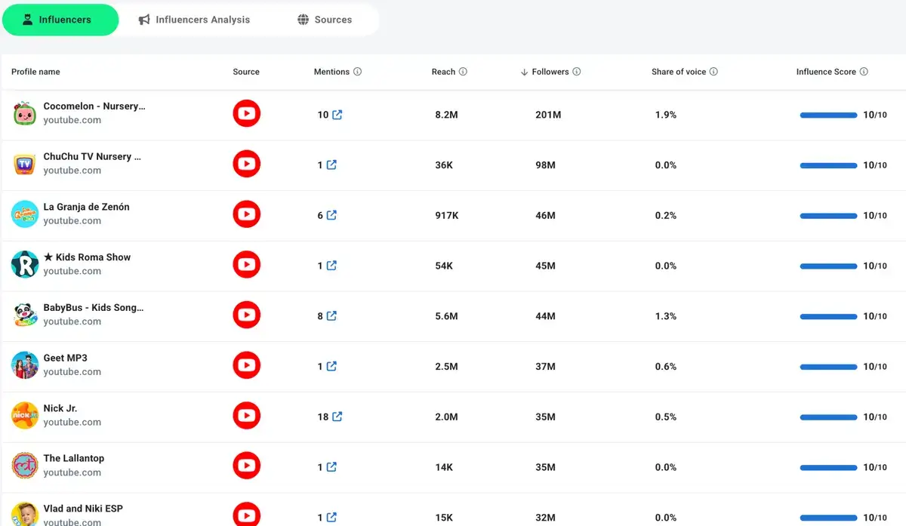
Task: Open the La Granja de Zenón profile name
Action: pos(86,207)
